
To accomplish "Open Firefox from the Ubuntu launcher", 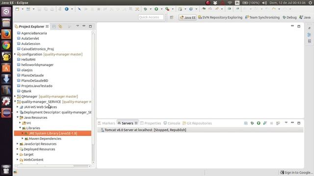I will [x=6, y=34].
